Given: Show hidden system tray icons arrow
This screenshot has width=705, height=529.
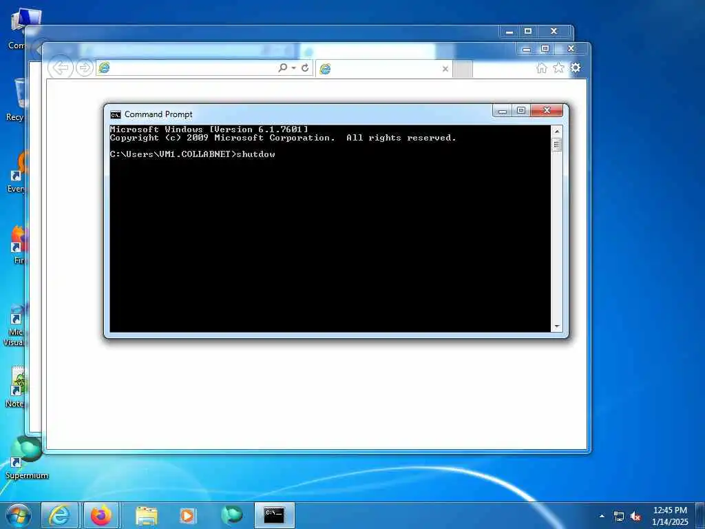Looking at the screenshot, I should [602, 517].
